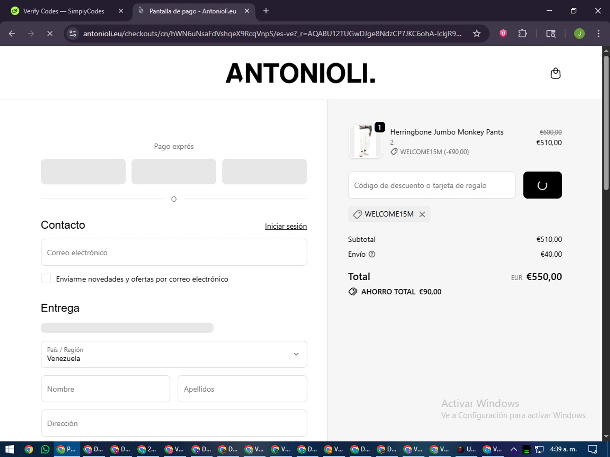This screenshot has width=610, height=457.
Task: Click the Subtotal €510,00 value
Action: pyautogui.click(x=549, y=240)
